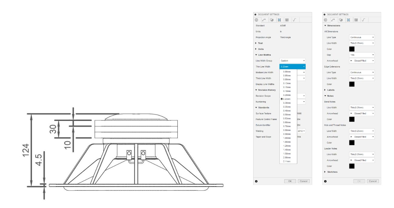
Task: Collapse left Document Settings panel via header icon
Action: (256, 15)
